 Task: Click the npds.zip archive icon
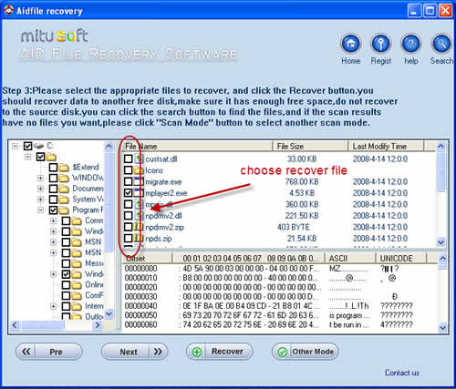click(x=139, y=239)
